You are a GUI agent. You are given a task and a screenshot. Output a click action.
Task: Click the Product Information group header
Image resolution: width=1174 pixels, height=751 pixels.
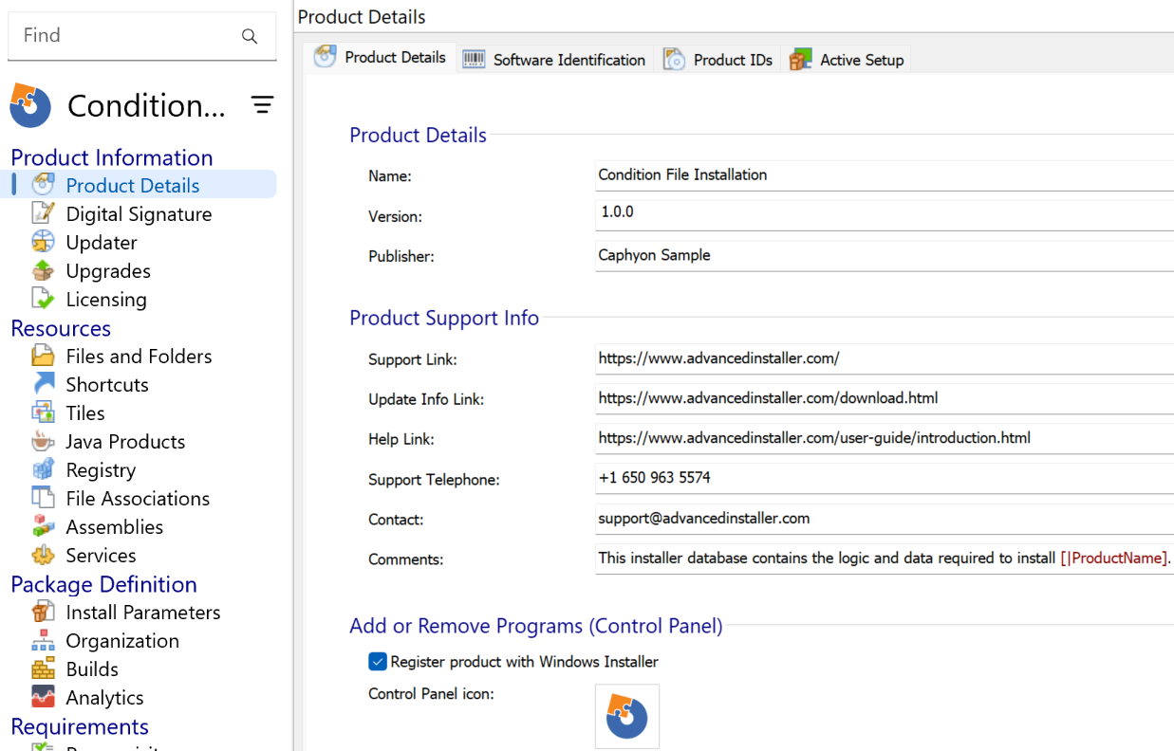point(112,157)
